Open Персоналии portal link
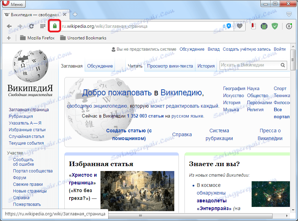Screen dimensions: 298x221 point(259,103)
